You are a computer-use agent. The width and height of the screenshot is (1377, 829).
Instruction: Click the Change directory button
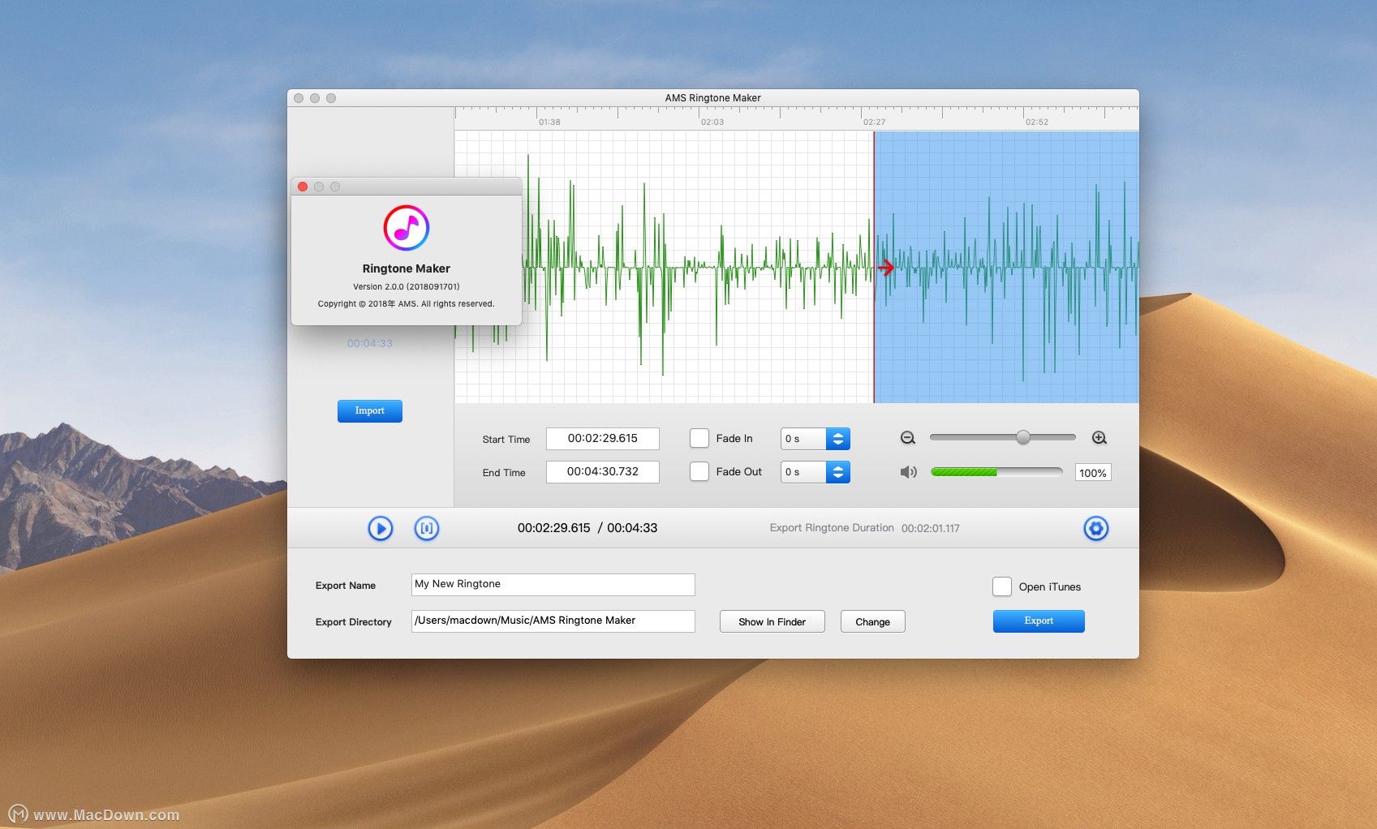[873, 622]
